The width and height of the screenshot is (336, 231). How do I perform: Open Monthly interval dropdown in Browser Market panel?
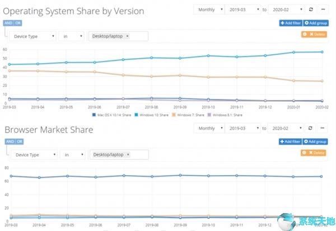point(209,128)
